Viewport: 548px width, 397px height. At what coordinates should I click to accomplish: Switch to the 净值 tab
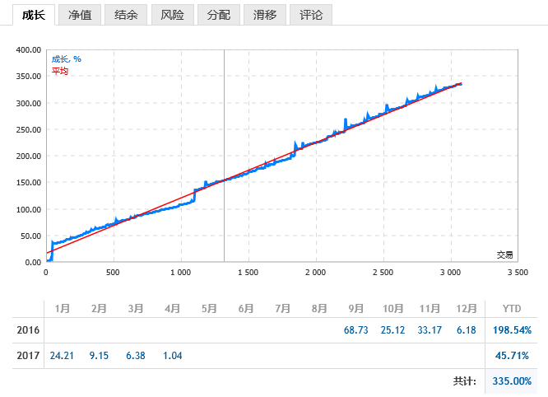(80, 15)
